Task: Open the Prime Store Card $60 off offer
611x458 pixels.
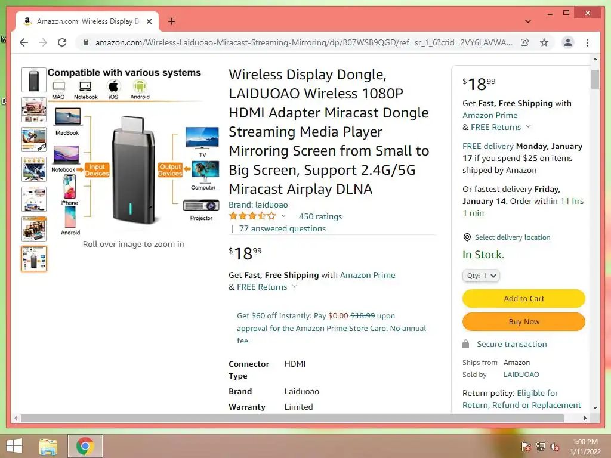Action: tap(331, 328)
